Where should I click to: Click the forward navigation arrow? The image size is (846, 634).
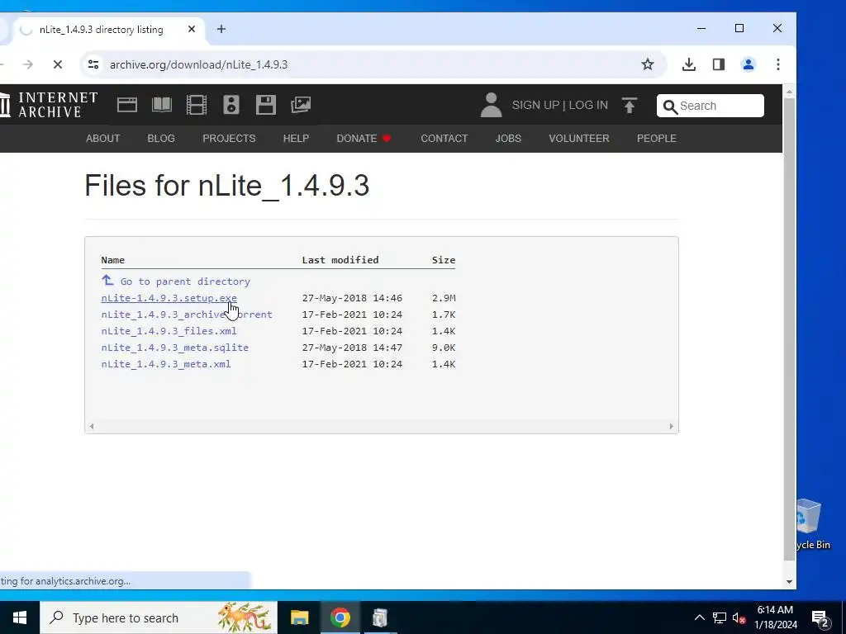click(x=28, y=64)
